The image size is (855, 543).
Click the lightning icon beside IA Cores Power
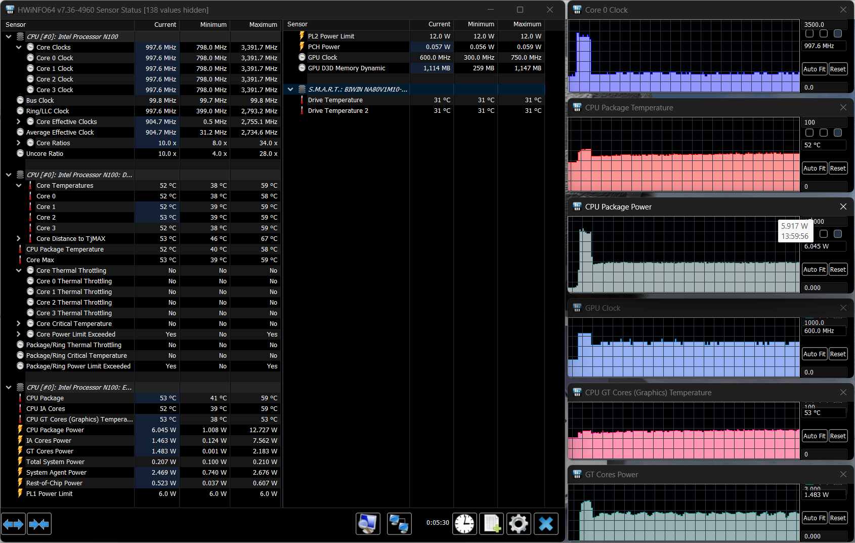pyautogui.click(x=20, y=440)
